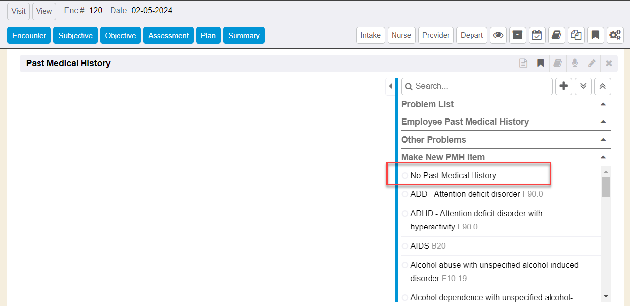Click the copy documents icon
Screen dimensions: 630x306
click(x=576, y=35)
